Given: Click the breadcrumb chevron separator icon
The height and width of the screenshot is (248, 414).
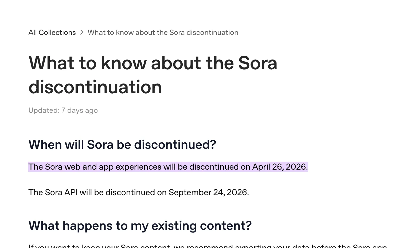Looking at the screenshot, I should point(82,32).
